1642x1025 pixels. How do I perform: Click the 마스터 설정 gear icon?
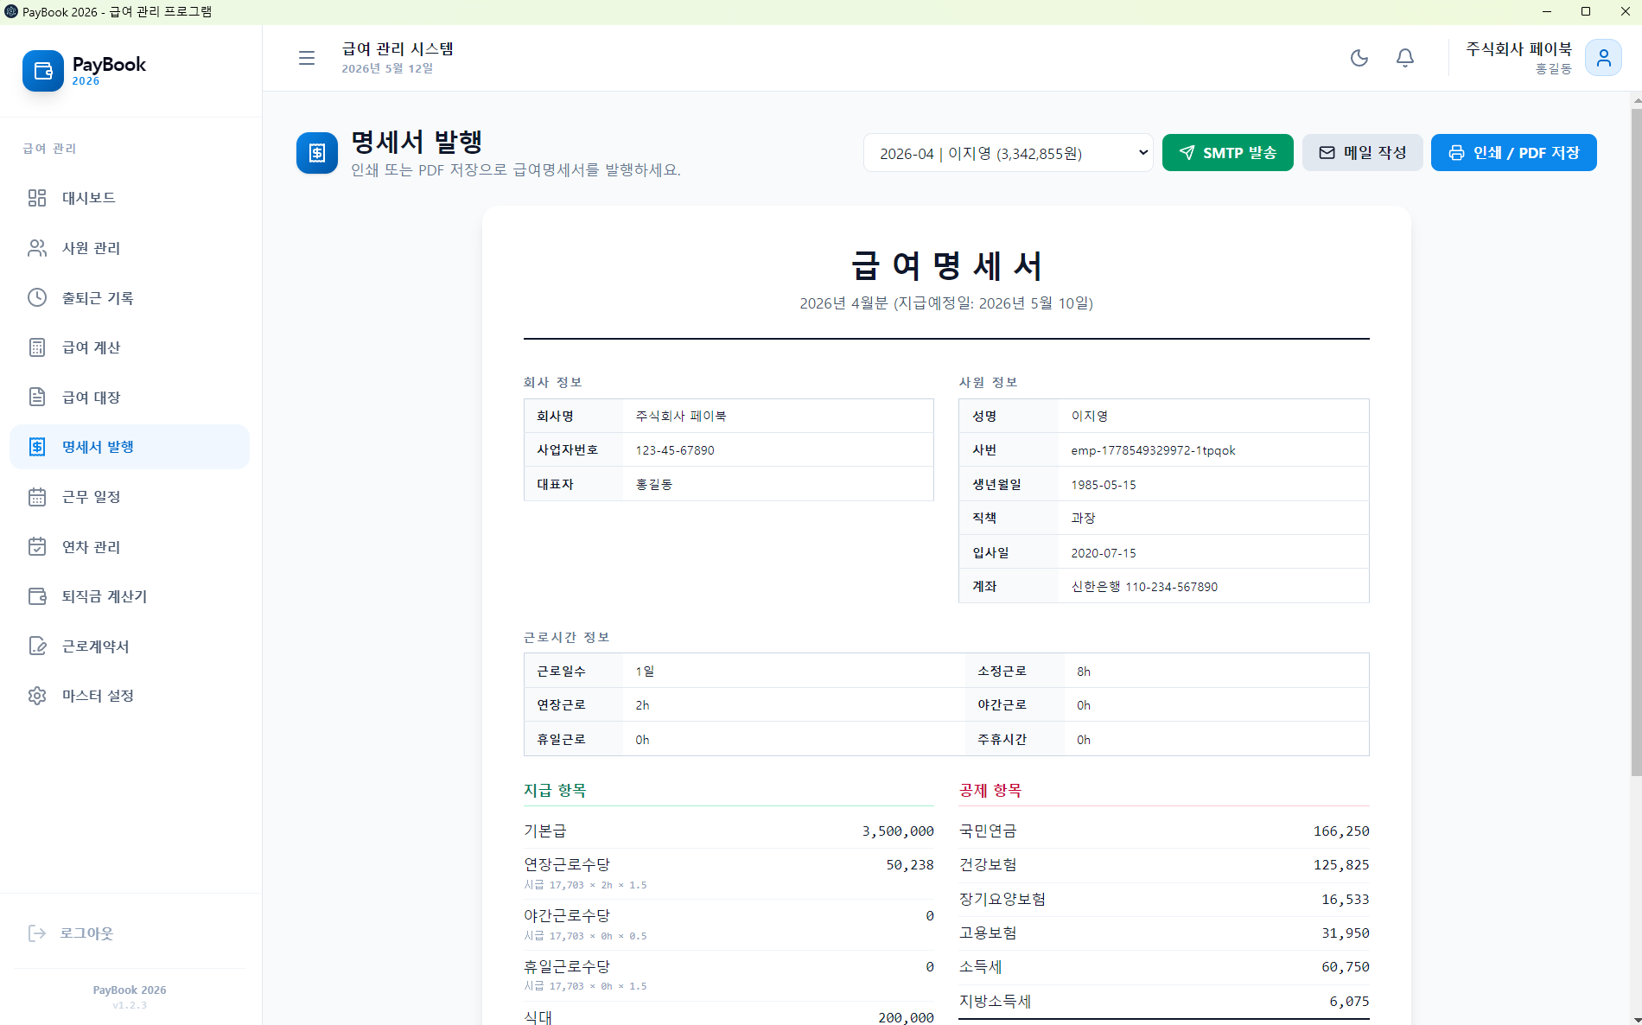point(37,696)
